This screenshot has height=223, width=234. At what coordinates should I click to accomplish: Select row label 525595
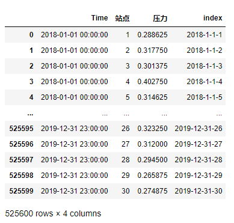(21, 129)
